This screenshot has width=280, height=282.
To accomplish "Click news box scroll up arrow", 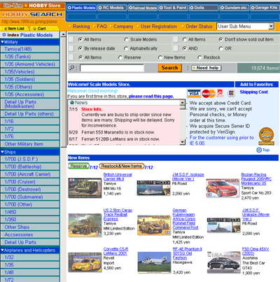I will pos(183,103).
